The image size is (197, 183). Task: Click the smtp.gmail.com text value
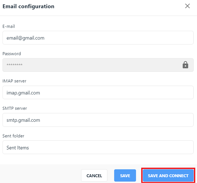23,120
